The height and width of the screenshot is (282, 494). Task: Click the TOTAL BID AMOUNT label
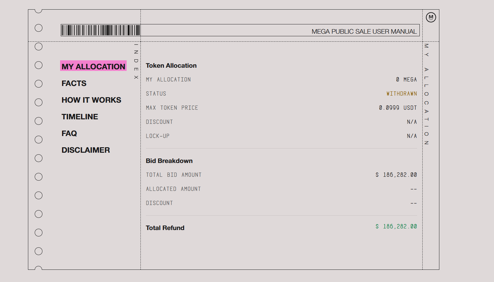(x=174, y=175)
